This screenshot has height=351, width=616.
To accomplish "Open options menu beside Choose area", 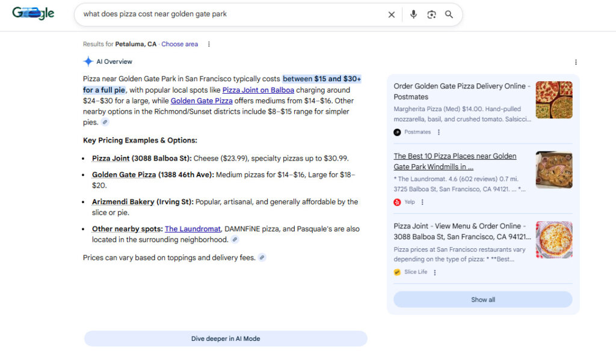I will pos(209,44).
